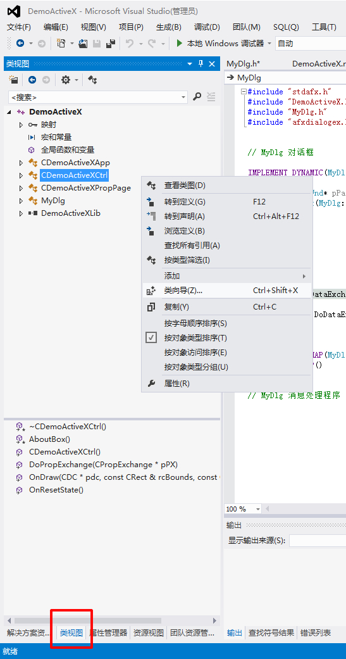Open the 调试(D) menu
The image size is (346, 659).
(x=207, y=27)
